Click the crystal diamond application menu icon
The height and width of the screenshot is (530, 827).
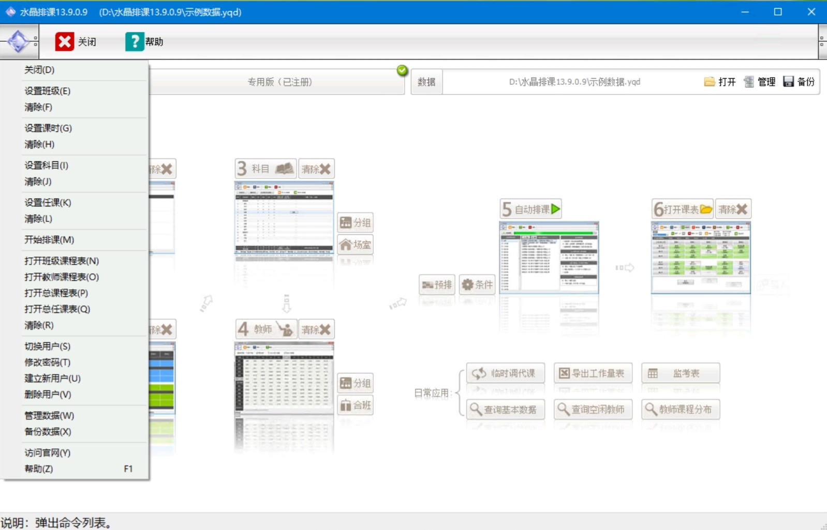[18, 41]
